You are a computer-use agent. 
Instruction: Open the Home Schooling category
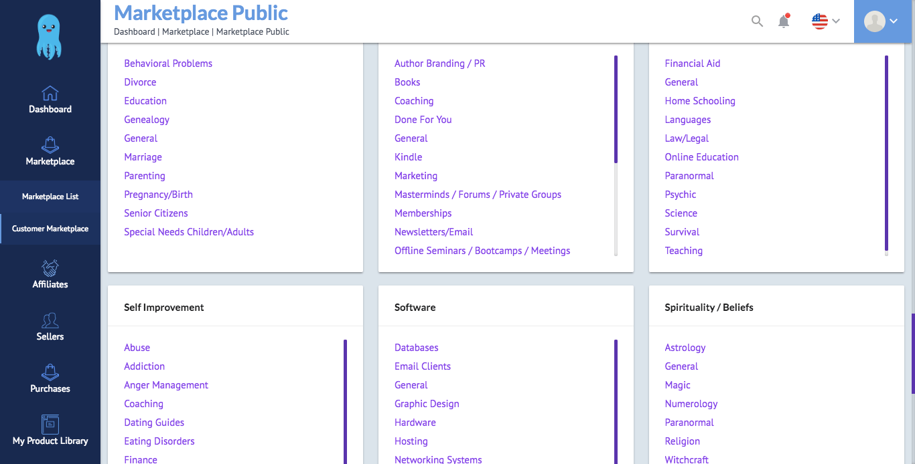[x=700, y=101]
